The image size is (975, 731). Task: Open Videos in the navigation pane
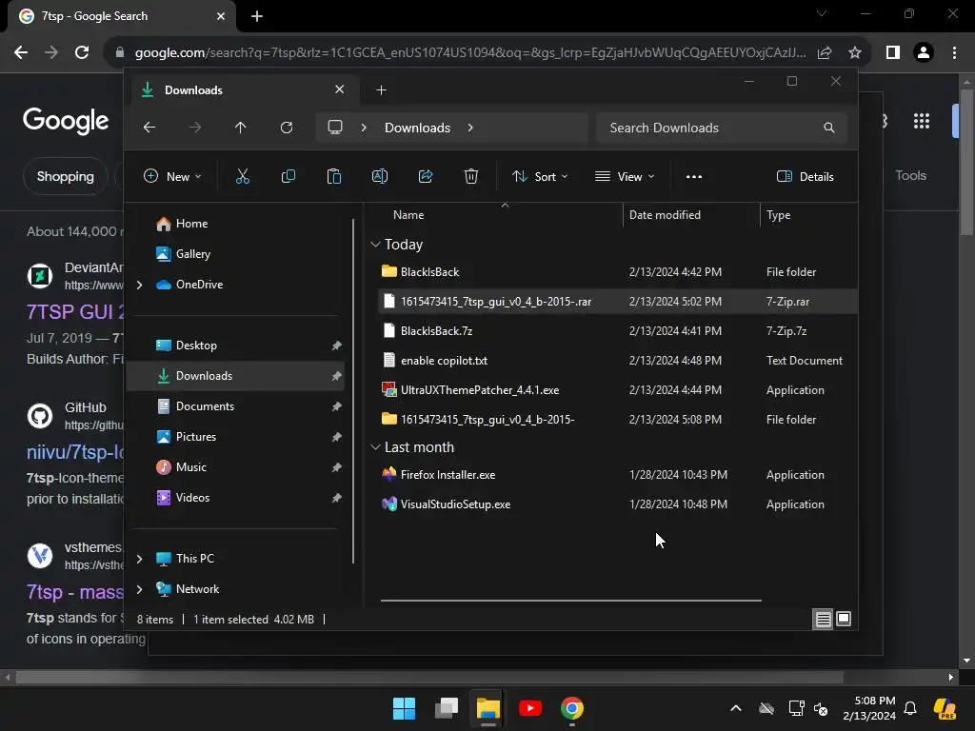236,498
